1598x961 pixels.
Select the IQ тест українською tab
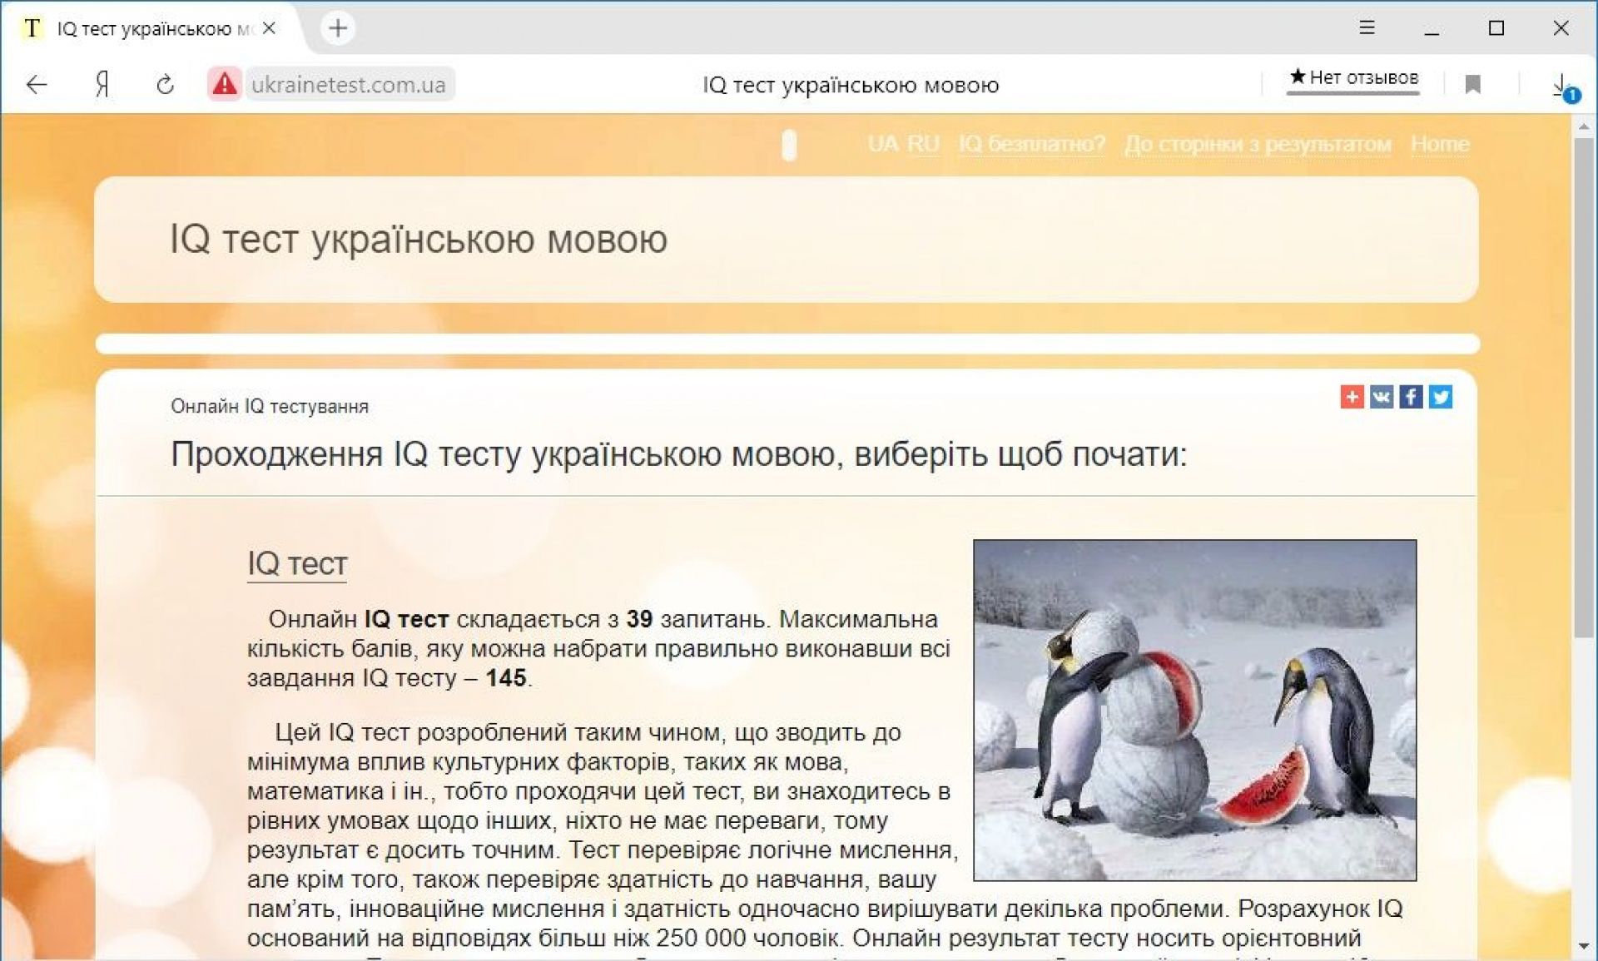point(141,28)
